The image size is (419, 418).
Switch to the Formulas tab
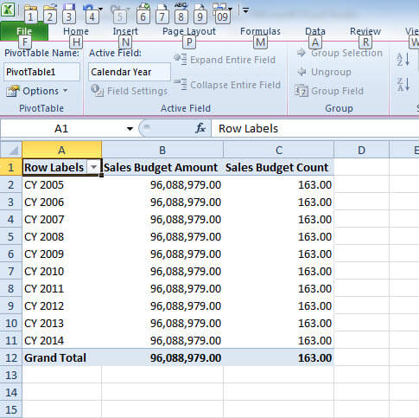click(260, 31)
